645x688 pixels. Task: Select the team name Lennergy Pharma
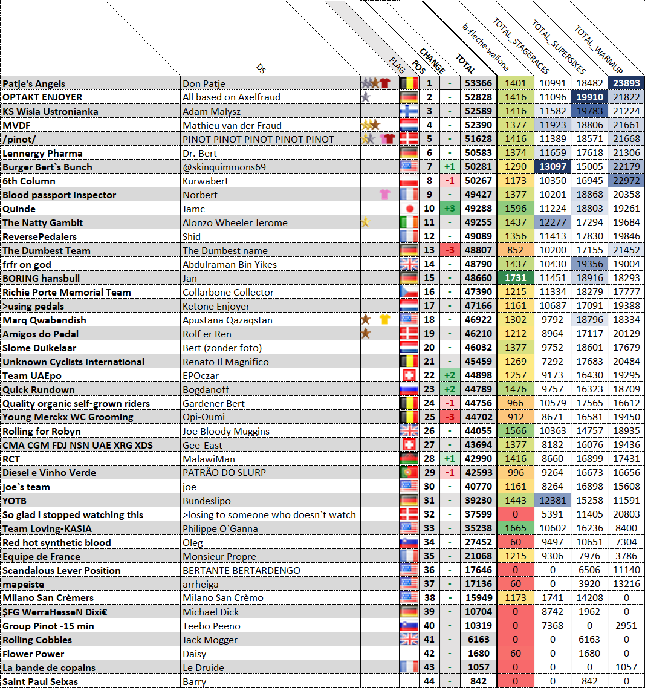click(x=42, y=153)
